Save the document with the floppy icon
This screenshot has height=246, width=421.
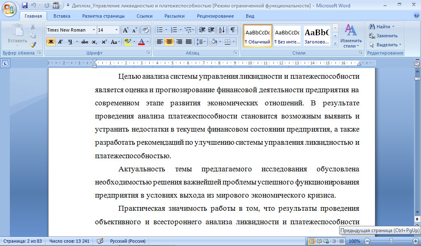coord(25,5)
